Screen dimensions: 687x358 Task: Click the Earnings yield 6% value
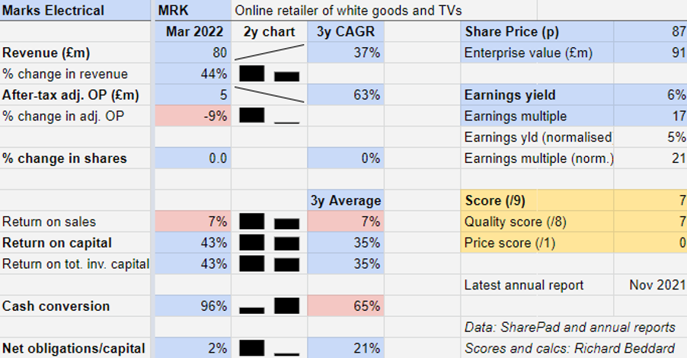coord(650,94)
